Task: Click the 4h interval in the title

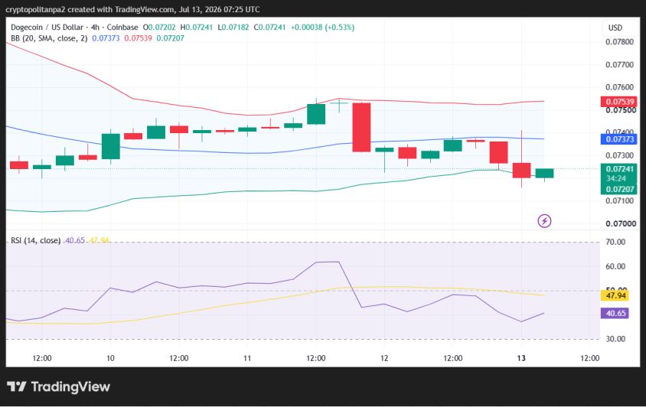Action: (95, 28)
